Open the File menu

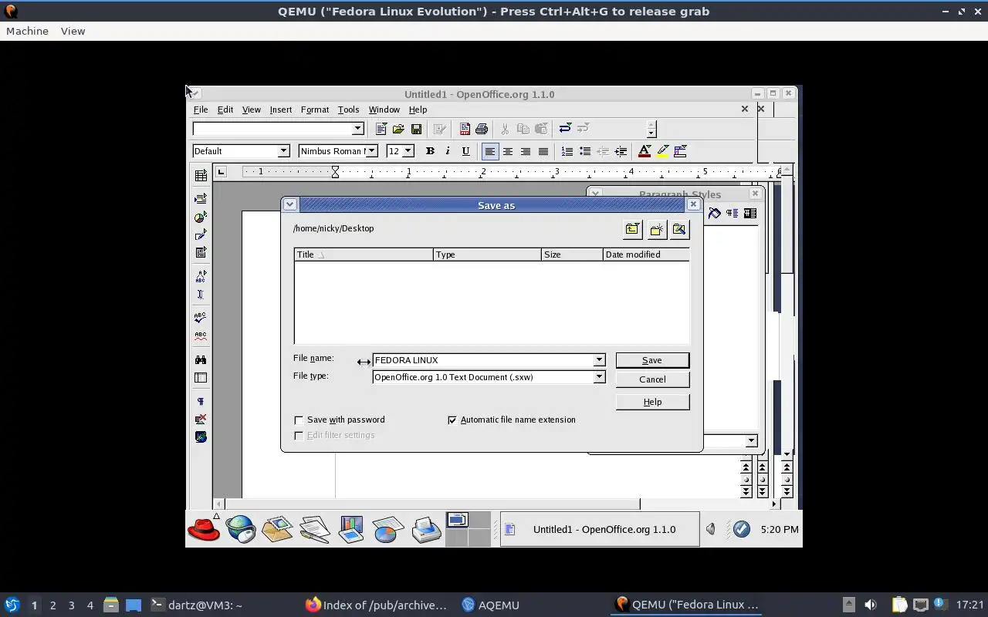click(x=201, y=110)
